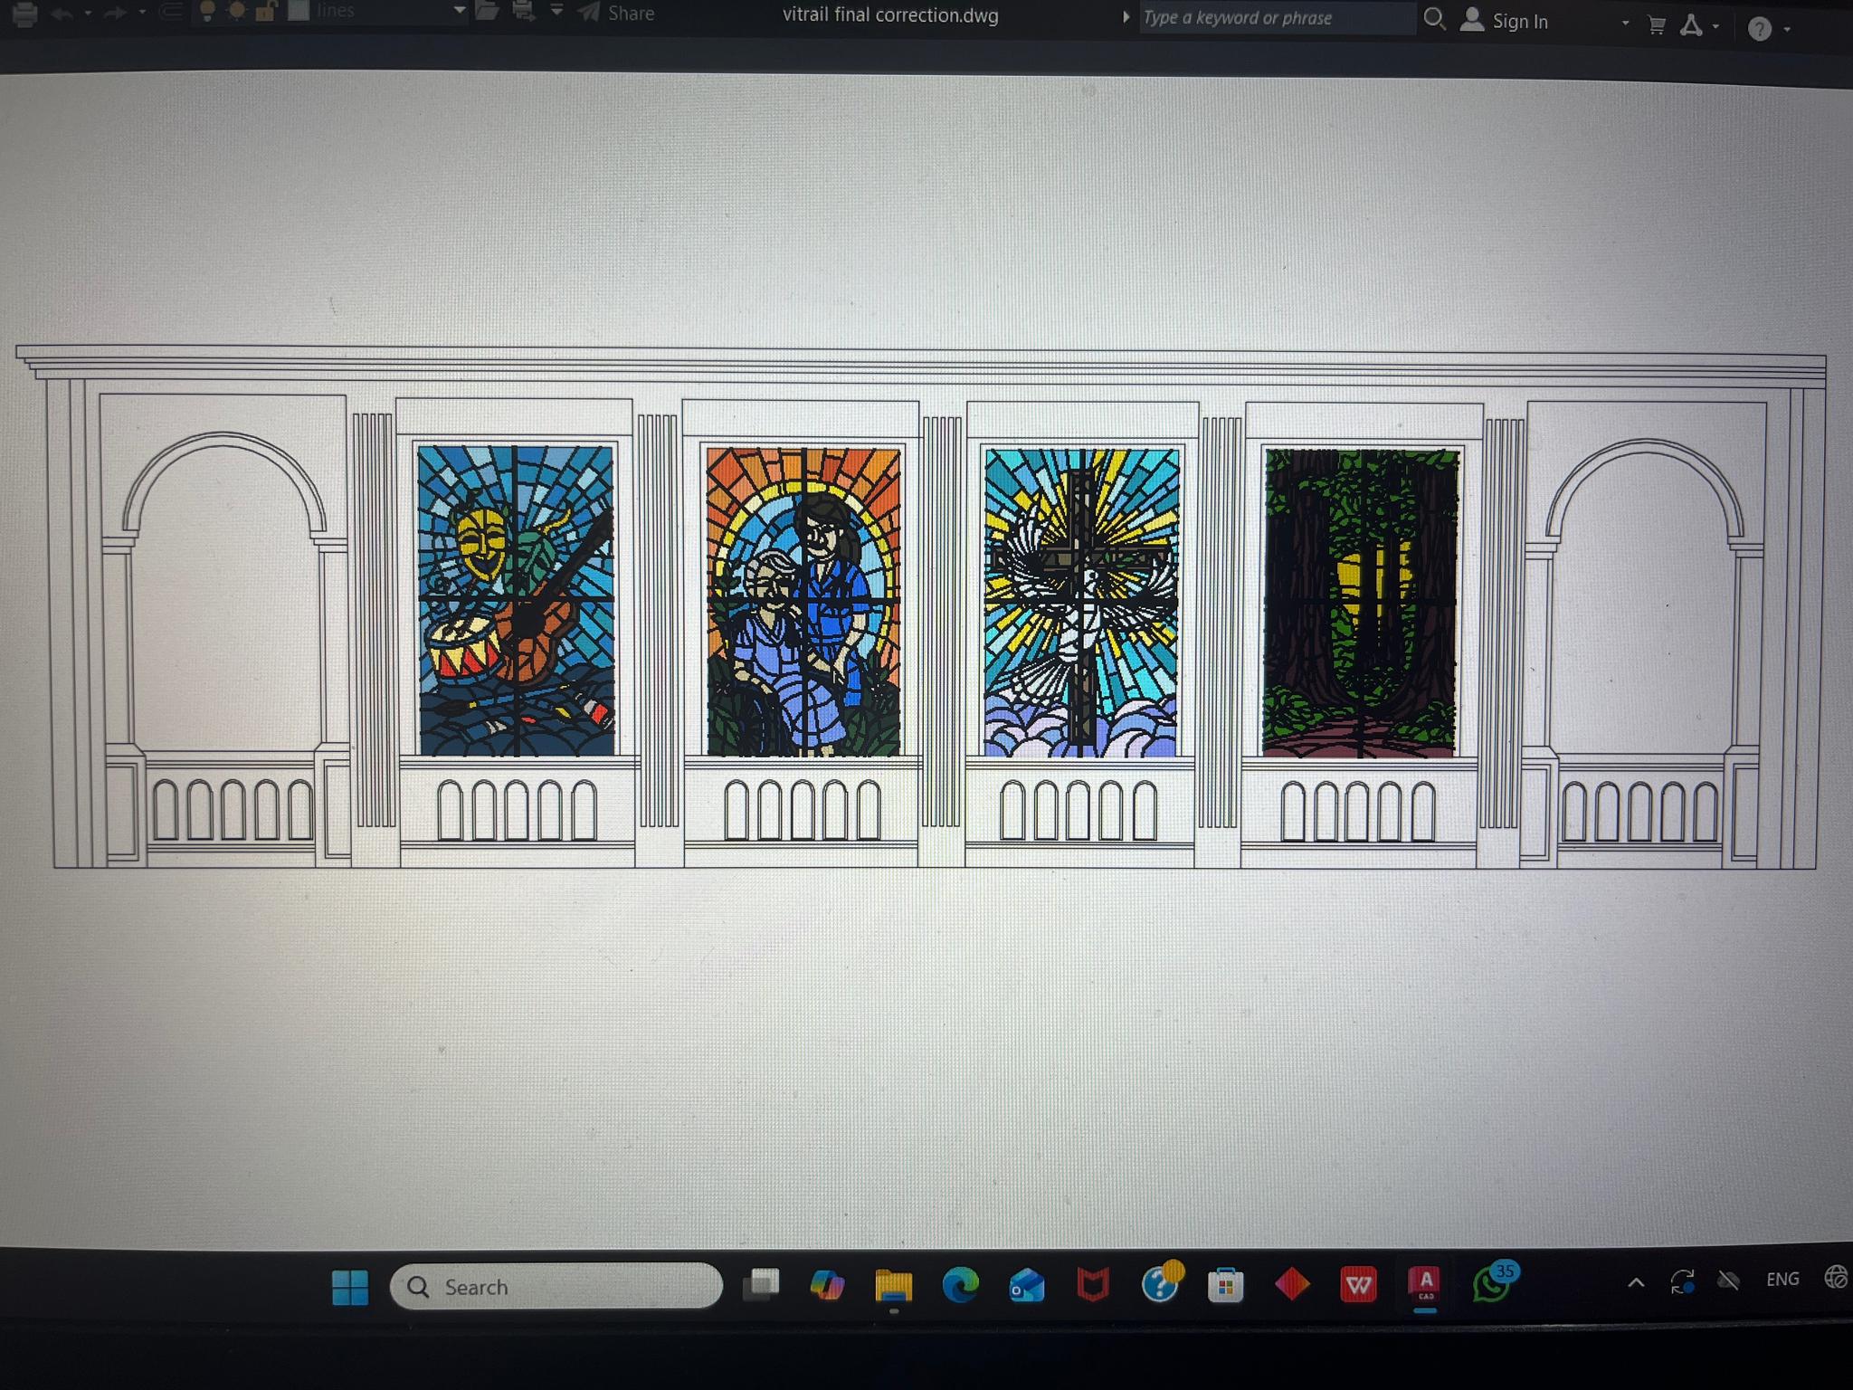
Task: Open WhatsApp from the taskbar
Action: point(1491,1284)
